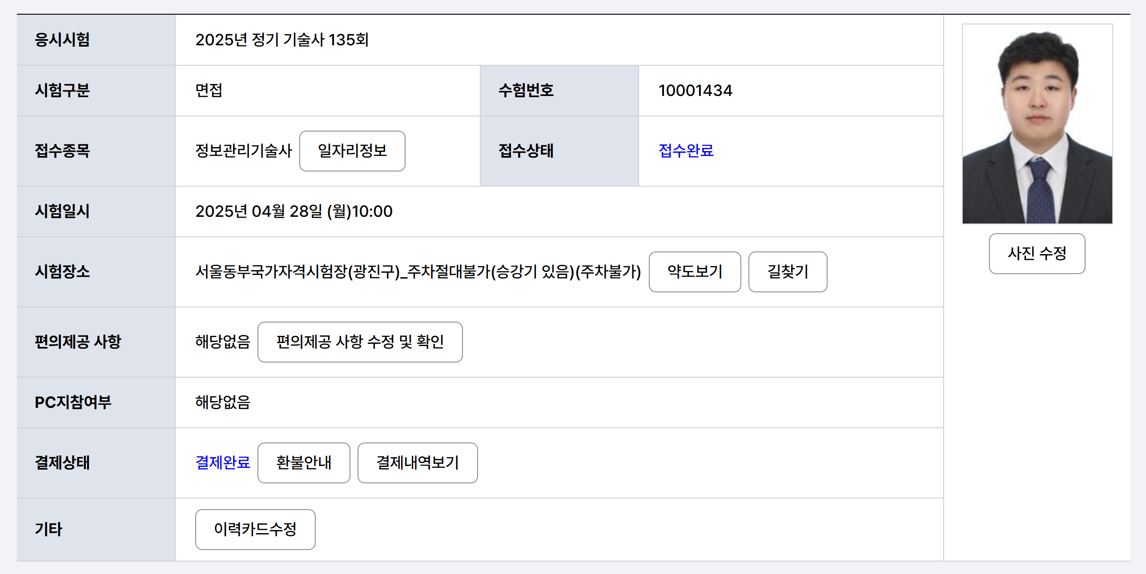This screenshot has height=574, width=1146.
Task: Open 편의제공 사항 수정 및 확인
Action: [x=359, y=342]
